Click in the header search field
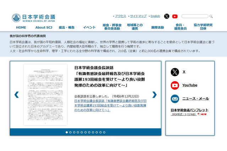Viewport: 227px width, 151px height. (195, 16)
